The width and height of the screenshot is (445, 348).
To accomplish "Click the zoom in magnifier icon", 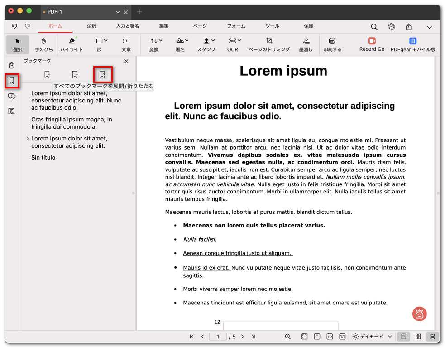I will click(287, 337).
